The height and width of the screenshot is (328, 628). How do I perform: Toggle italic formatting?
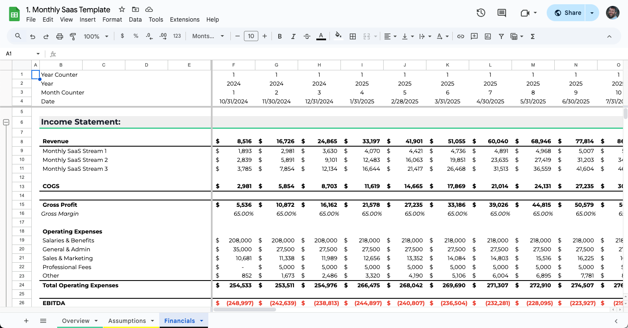pos(293,36)
